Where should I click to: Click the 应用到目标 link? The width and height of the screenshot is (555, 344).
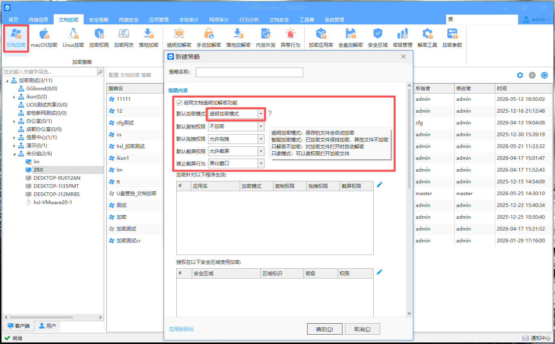pos(181,329)
